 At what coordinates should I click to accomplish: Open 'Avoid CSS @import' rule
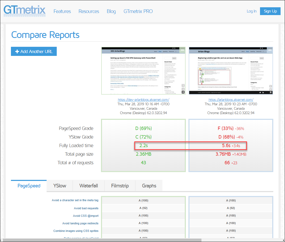86,216
